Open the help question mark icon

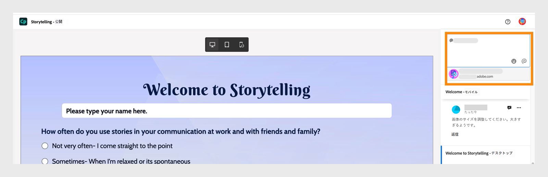[x=508, y=22]
